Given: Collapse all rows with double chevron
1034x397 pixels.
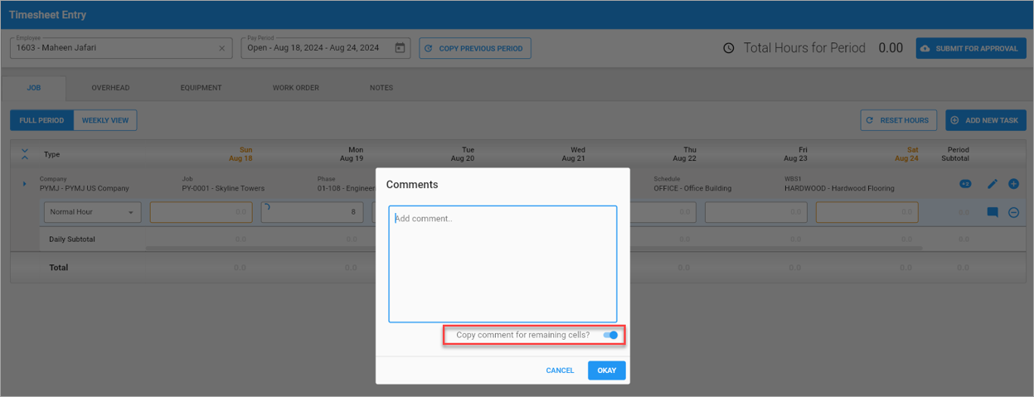Looking at the screenshot, I should coord(24,154).
